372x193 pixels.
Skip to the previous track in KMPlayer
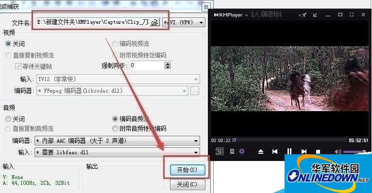point(275,152)
